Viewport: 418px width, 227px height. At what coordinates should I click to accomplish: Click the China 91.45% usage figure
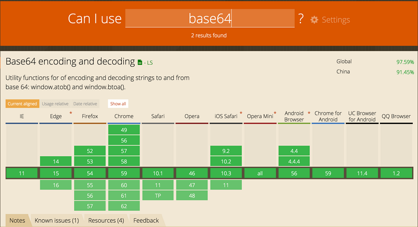click(405, 72)
